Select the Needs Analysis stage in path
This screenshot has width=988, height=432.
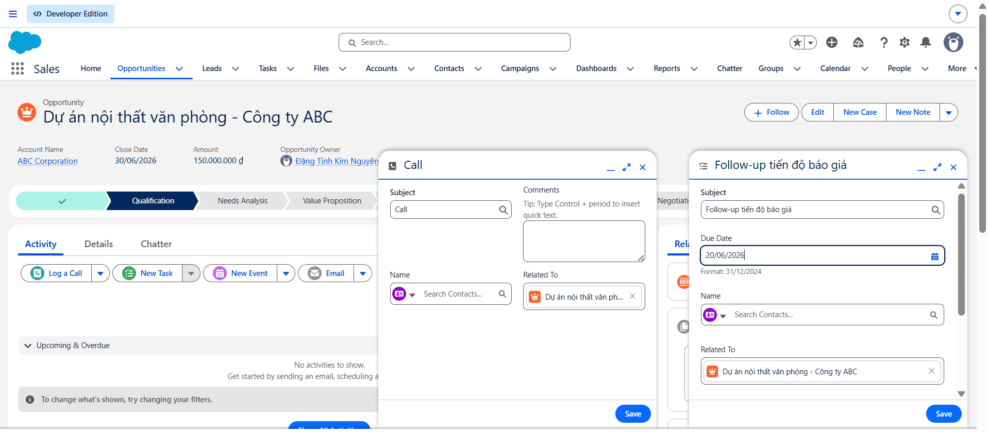[242, 201]
